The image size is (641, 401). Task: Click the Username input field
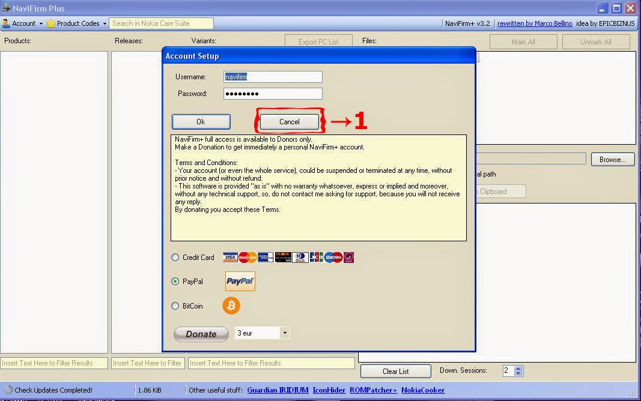[x=273, y=77]
